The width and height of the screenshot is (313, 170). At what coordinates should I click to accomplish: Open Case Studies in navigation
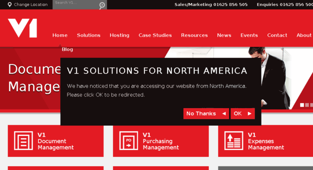pos(155,35)
